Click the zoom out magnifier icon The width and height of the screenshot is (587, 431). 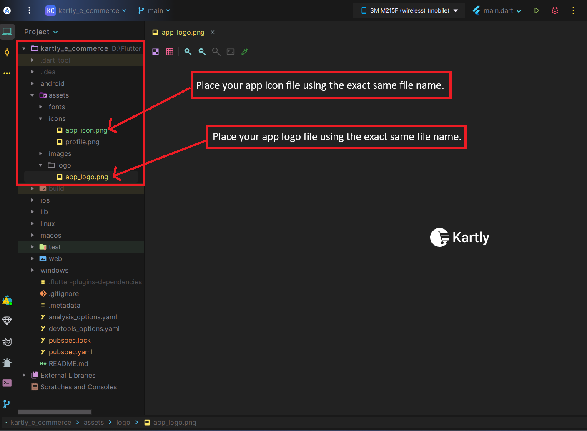click(x=202, y=52)
